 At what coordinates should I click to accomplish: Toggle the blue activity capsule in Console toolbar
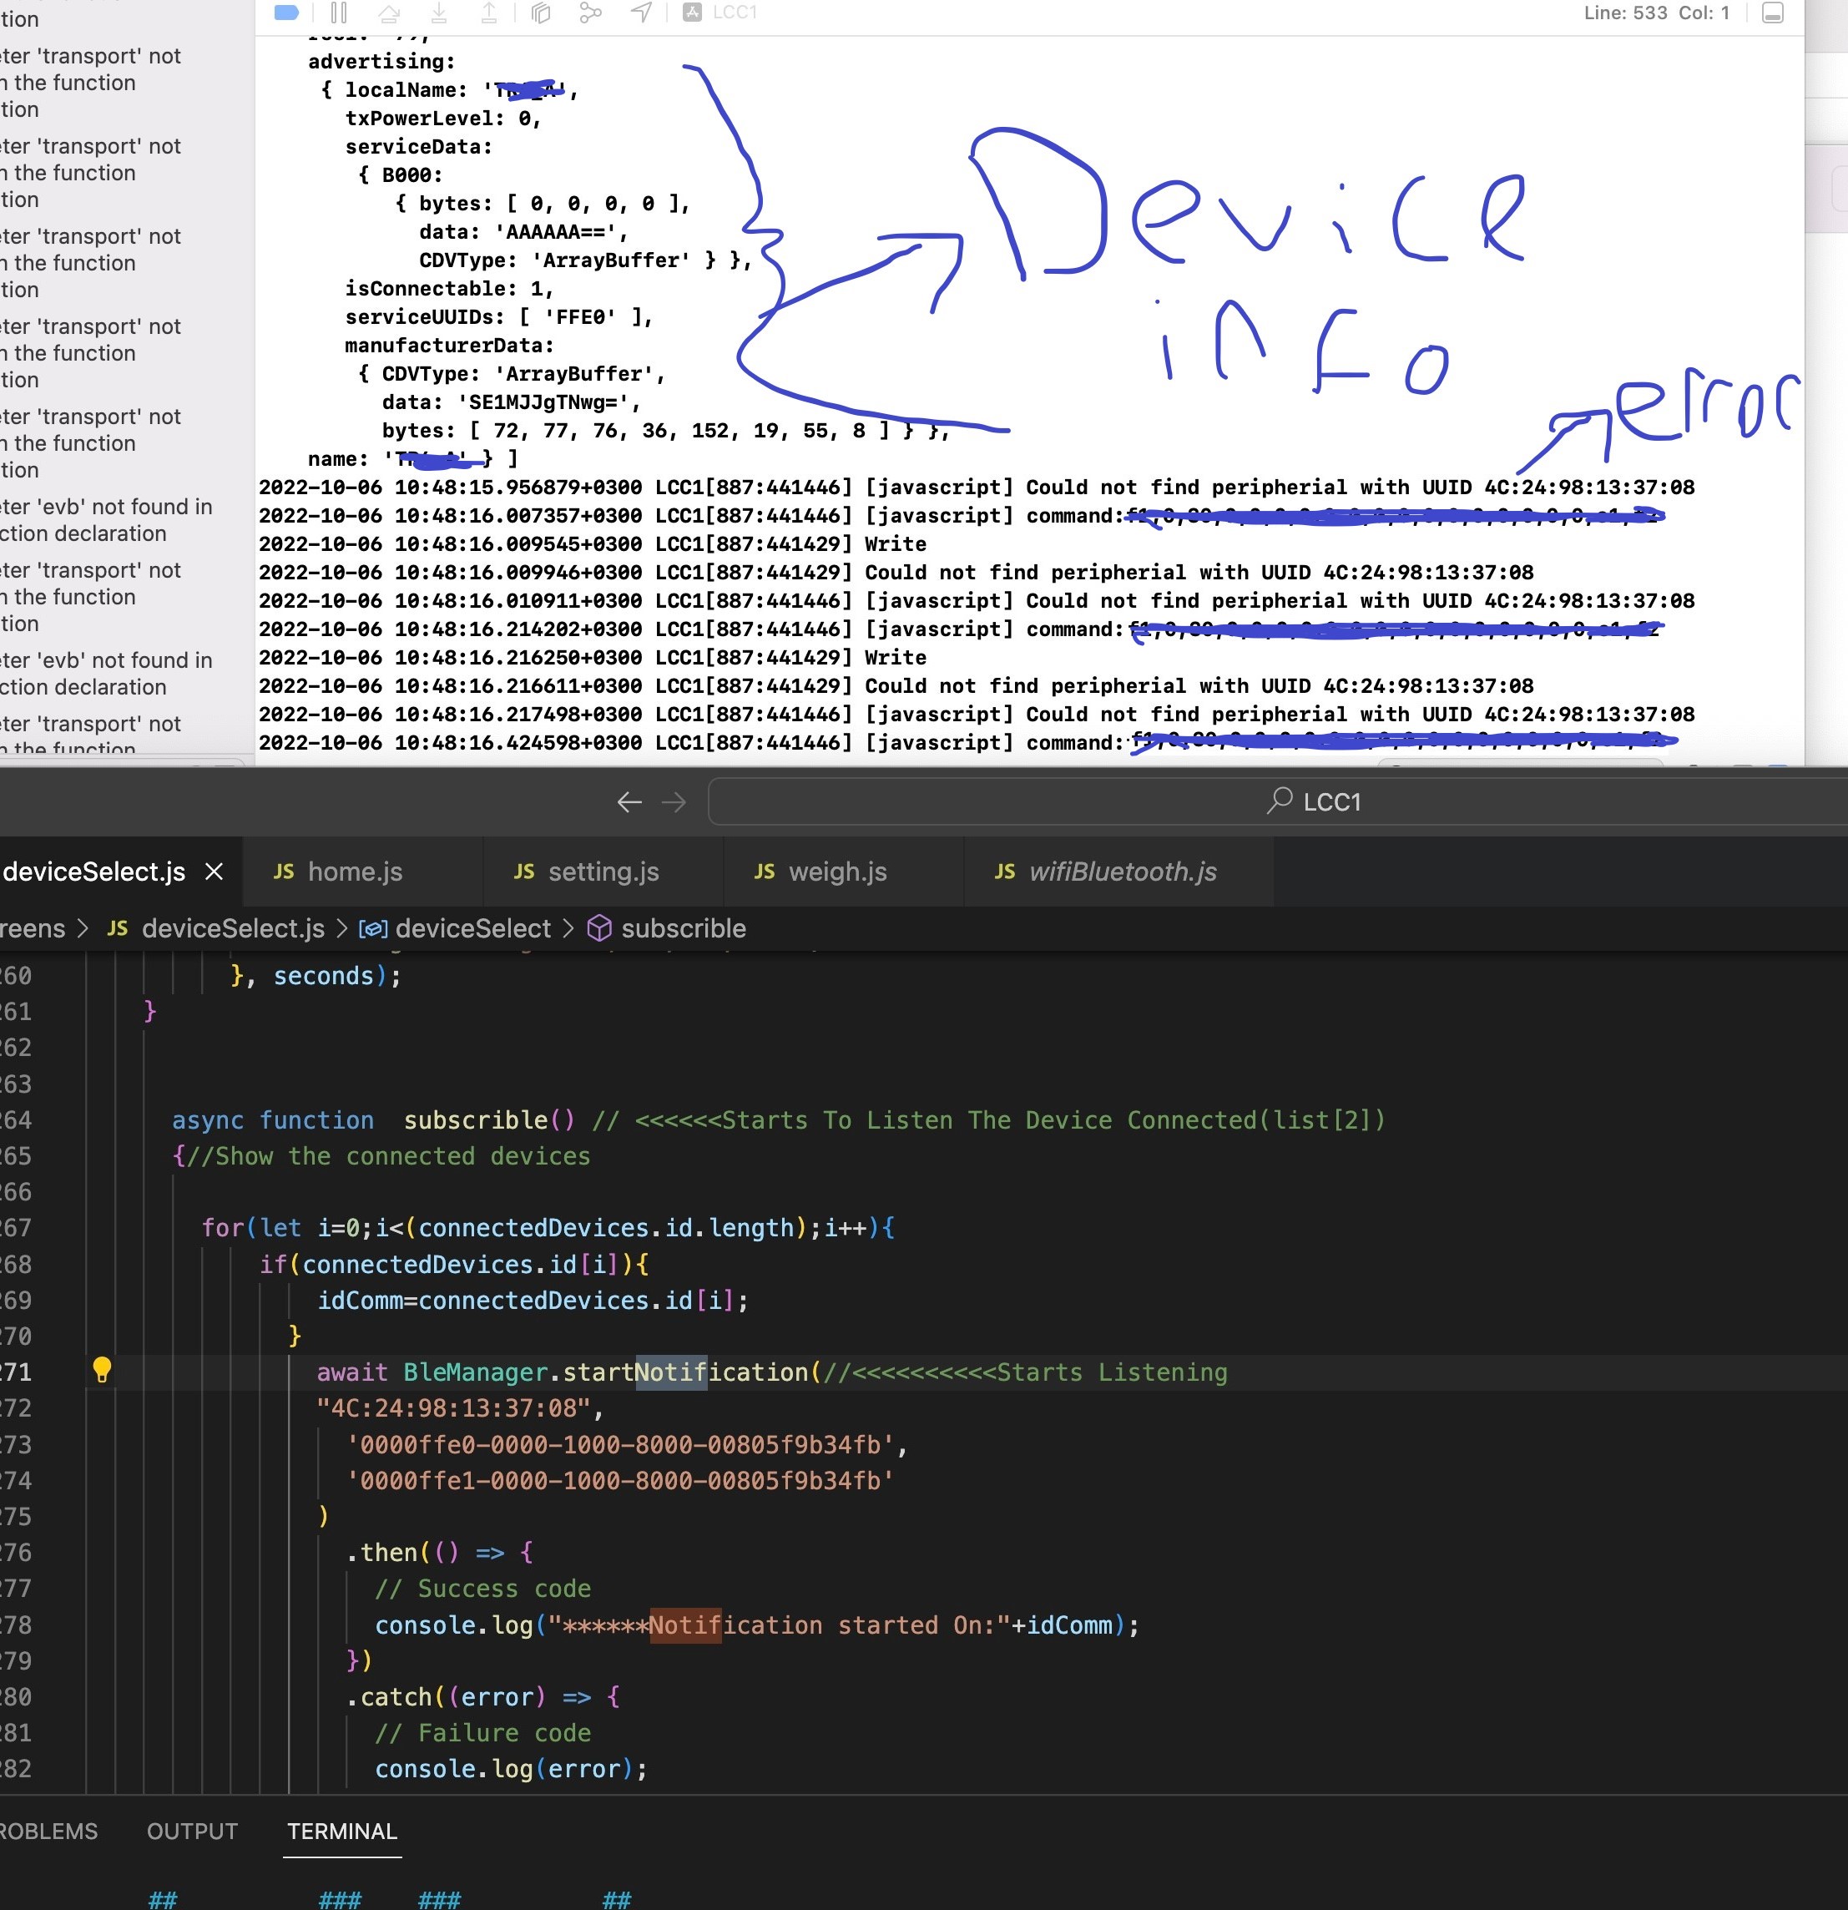pyautogui.click(x=285, y=13)
